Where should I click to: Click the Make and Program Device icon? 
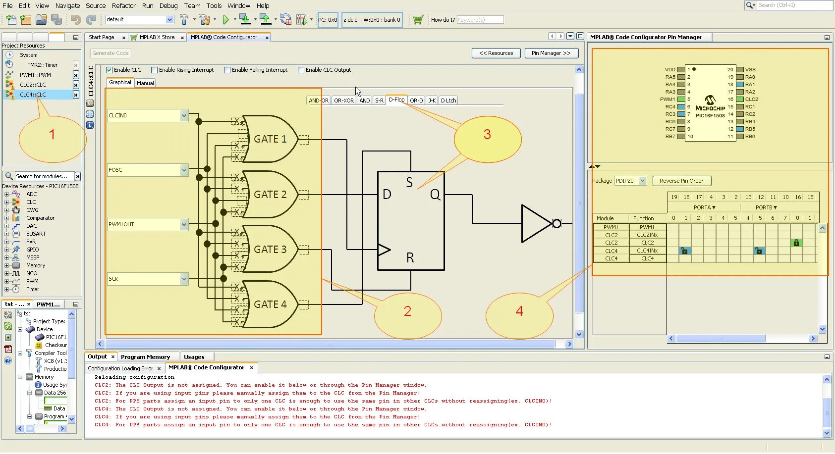(x=245, y=20)
